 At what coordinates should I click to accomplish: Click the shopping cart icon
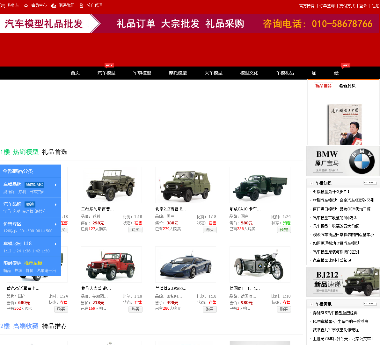point(3,5)
